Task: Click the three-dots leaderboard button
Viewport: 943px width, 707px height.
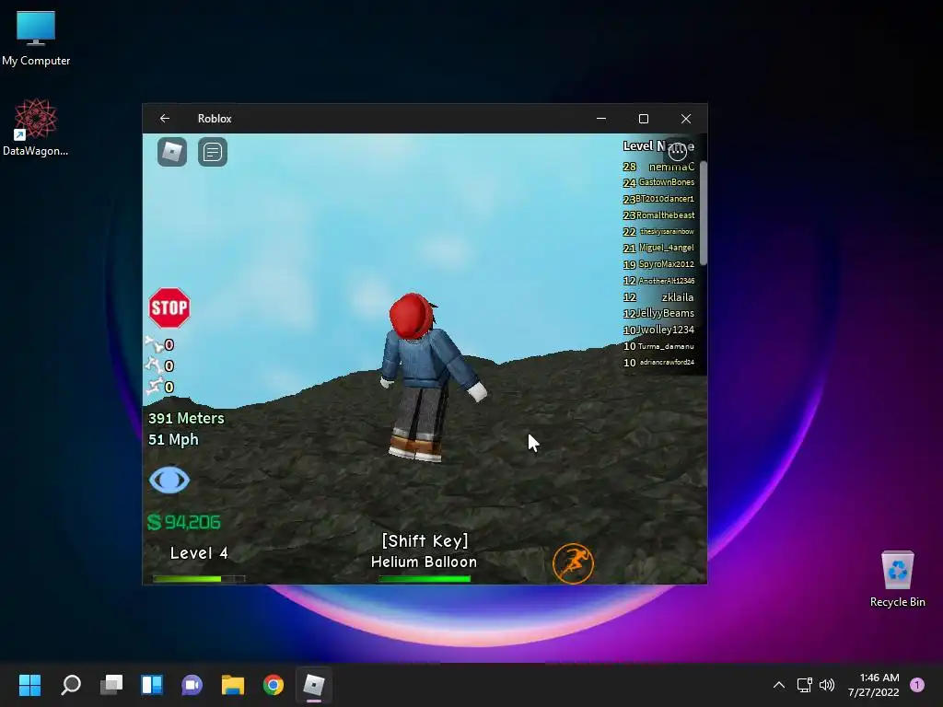Action: 678,151
